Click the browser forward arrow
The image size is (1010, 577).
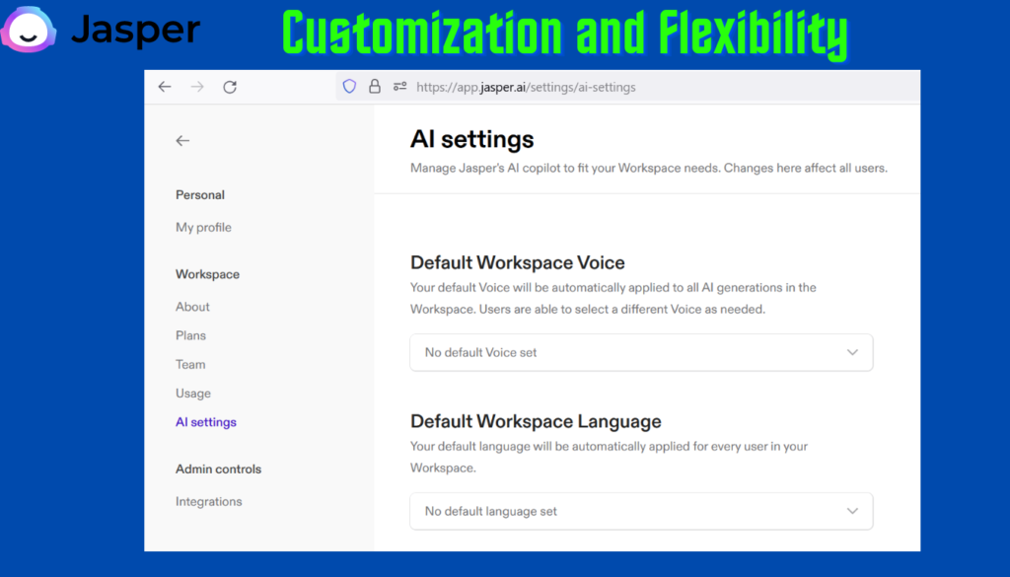point(197,86)
